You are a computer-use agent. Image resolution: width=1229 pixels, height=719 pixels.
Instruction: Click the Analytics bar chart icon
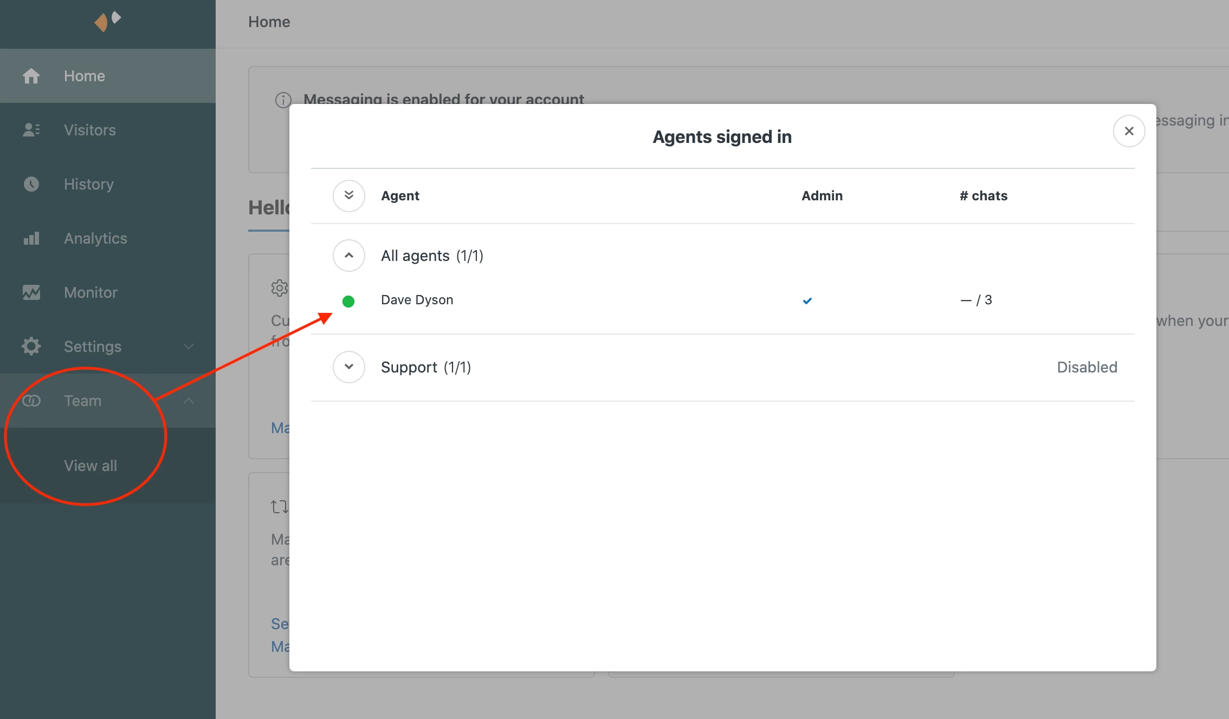(x=31, y=238)
